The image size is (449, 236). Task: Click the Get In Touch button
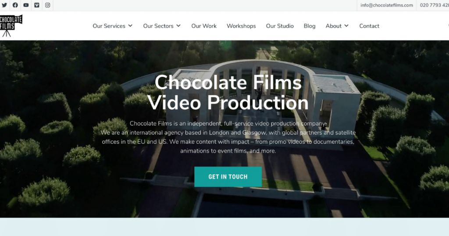(x=228, y=177)
